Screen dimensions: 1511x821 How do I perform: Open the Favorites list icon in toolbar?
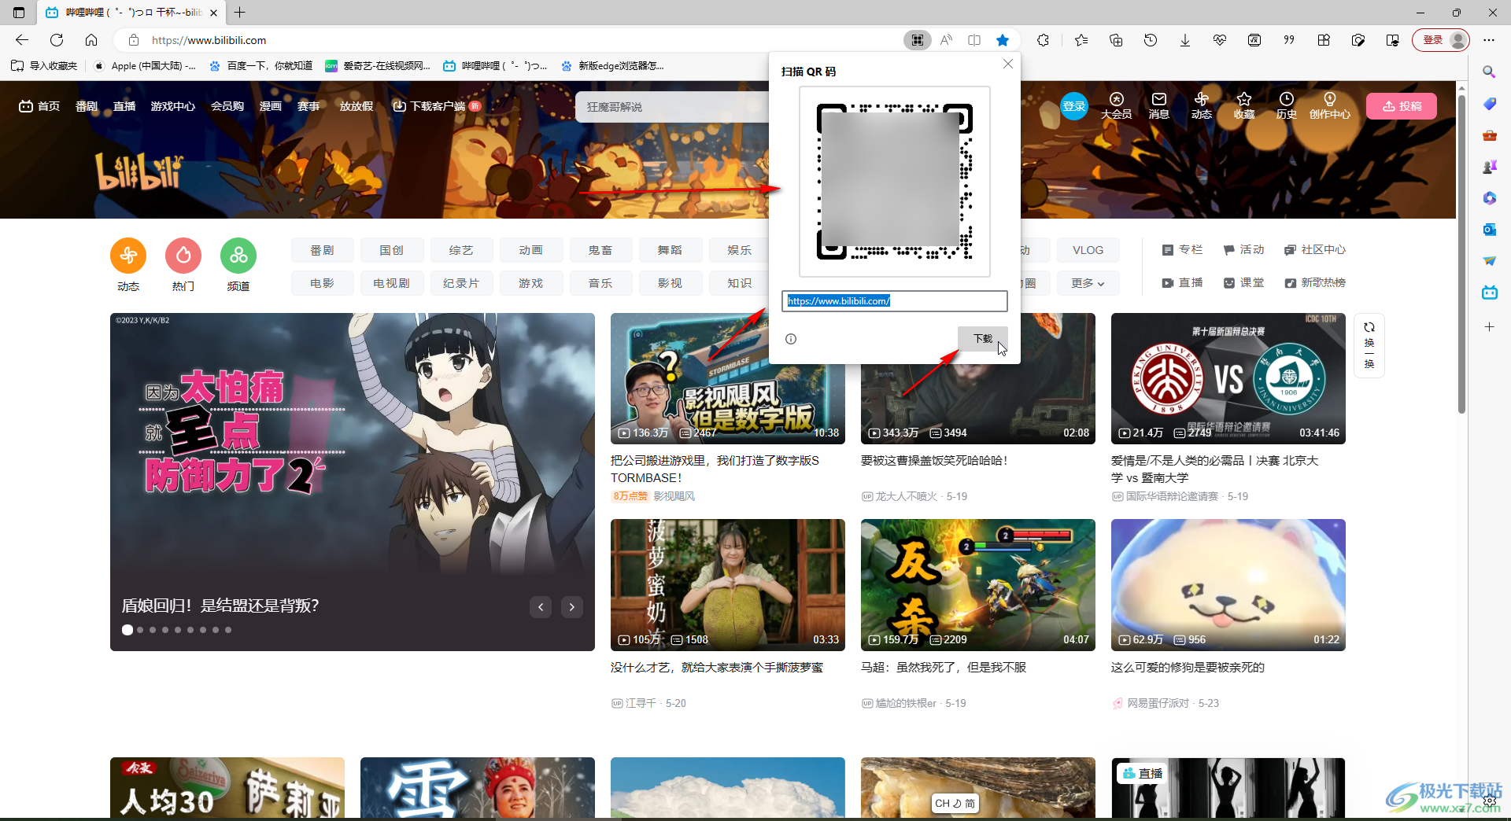pyautogui.click(x=1081, y=40)
